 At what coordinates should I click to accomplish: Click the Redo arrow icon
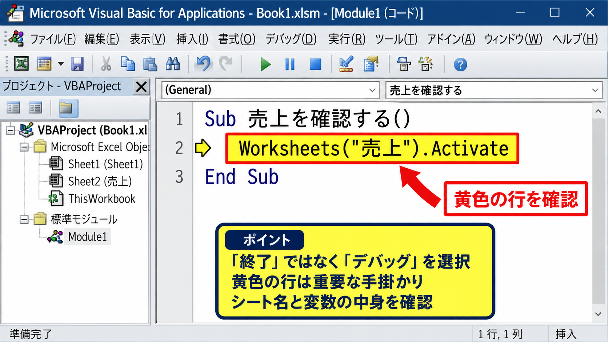[226, 64]
